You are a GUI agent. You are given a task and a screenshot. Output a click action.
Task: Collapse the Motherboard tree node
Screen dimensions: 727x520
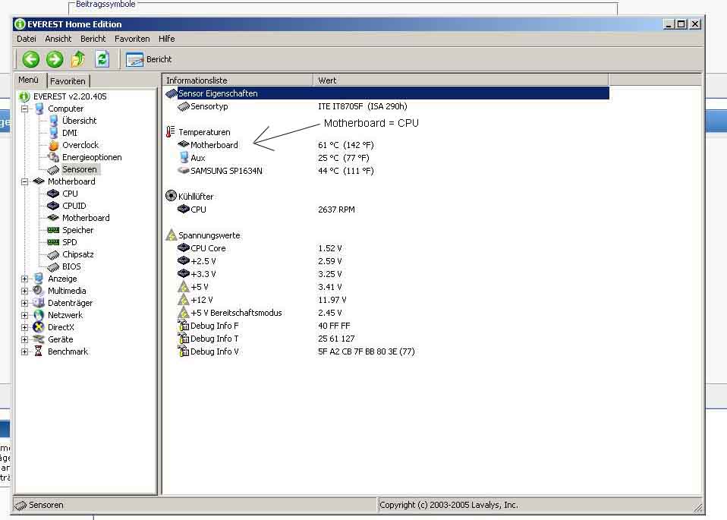click(24, 182)
